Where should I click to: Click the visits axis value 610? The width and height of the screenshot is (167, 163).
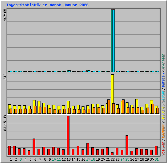(x=5, y=76)
